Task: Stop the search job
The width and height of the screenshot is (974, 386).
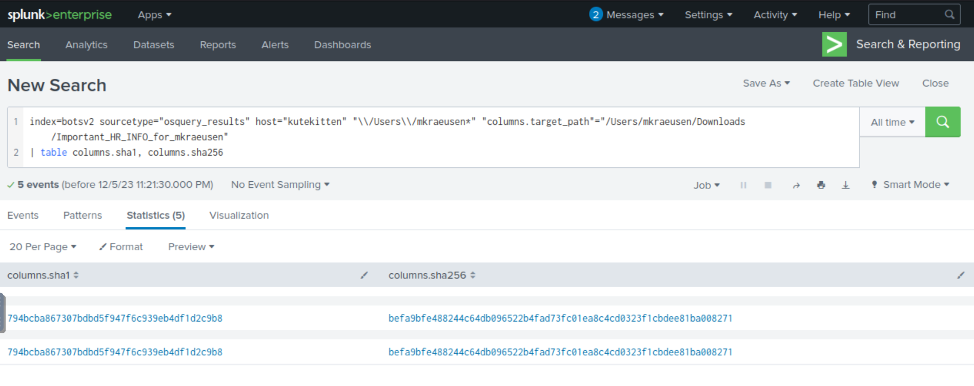Action: [x=768, y=185]
